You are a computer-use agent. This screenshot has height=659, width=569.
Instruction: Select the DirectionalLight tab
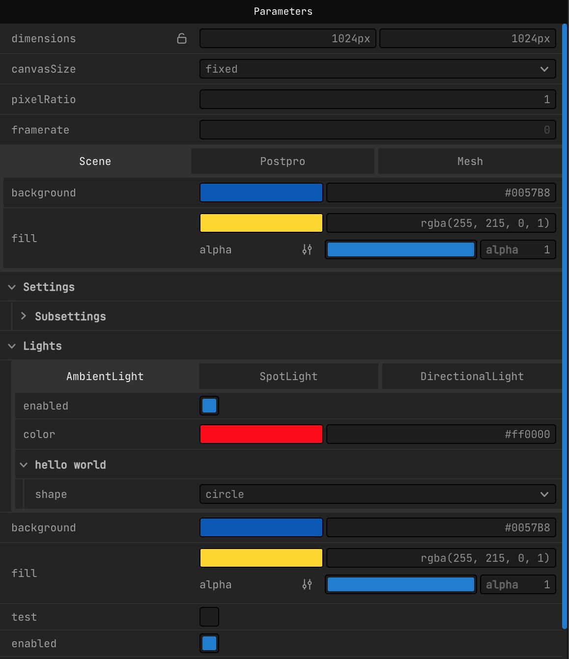point(472,376)
